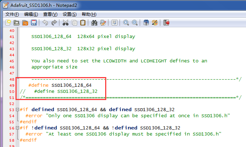The image size is (246, 147).
Task: Open Find with the binoculars icon
Action: pos(94,23)
